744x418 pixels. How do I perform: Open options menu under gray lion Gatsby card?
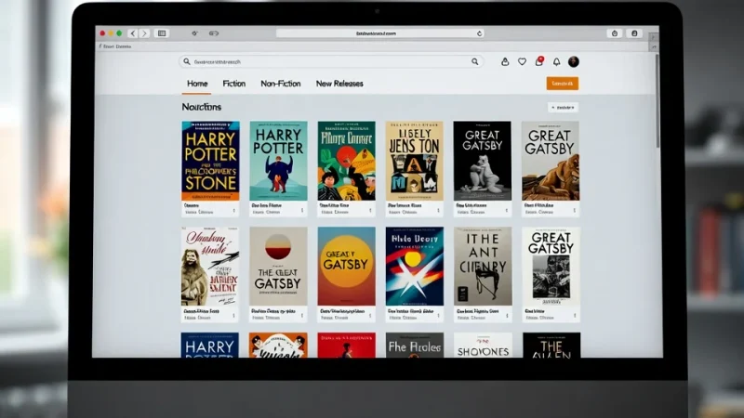[574, 211]
